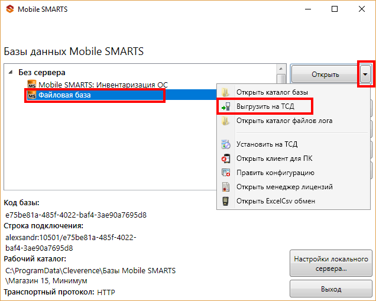Click the connection string starting 'alexsandr:10501'
Image resolution: width=376 pixels, height=301 pixels.
click(x=71, y=242)
